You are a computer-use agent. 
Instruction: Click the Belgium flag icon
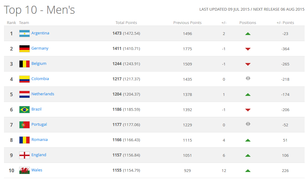[24, 64]
